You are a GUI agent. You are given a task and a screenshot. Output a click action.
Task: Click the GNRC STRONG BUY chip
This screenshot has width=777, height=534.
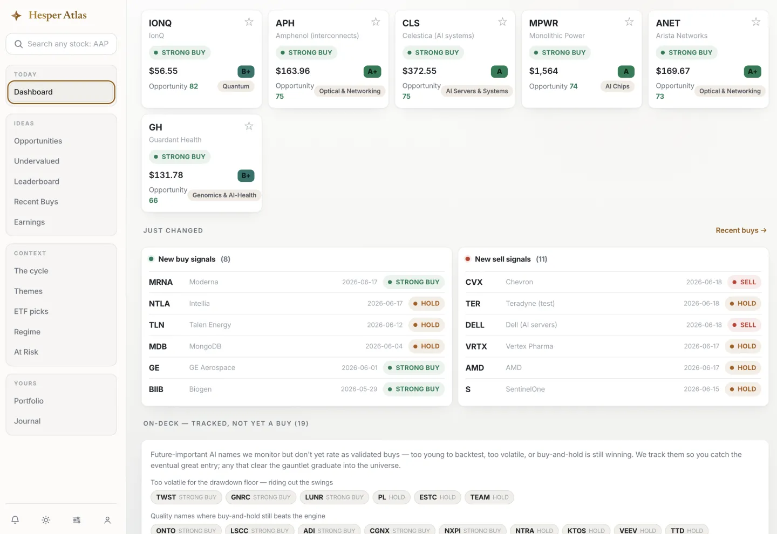click(x=261, y=497)
